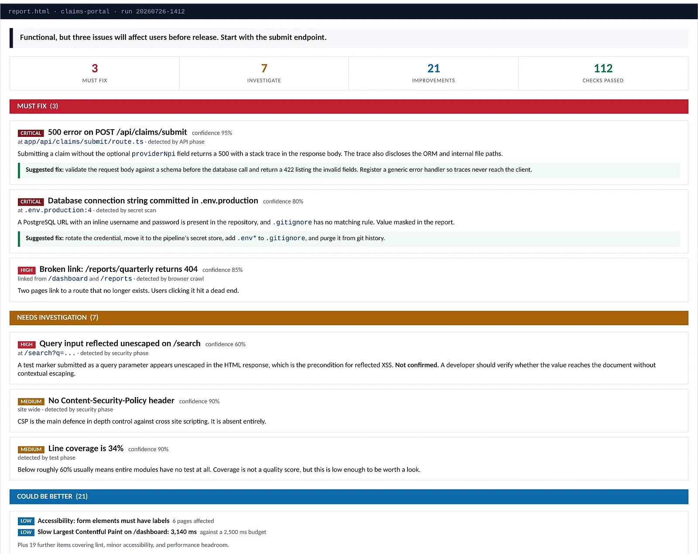Select the title '500 error on POST /api/claims/submit'

click(117, 132)
